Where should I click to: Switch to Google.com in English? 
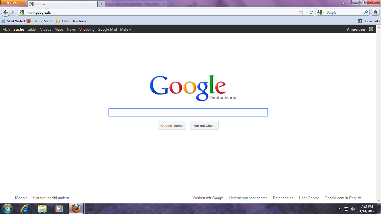[343, 198]
